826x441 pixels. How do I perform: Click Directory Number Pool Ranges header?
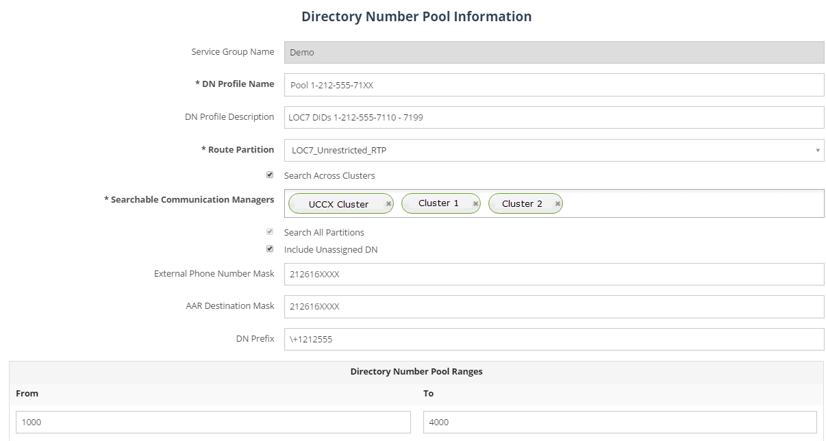pos(416,372)
